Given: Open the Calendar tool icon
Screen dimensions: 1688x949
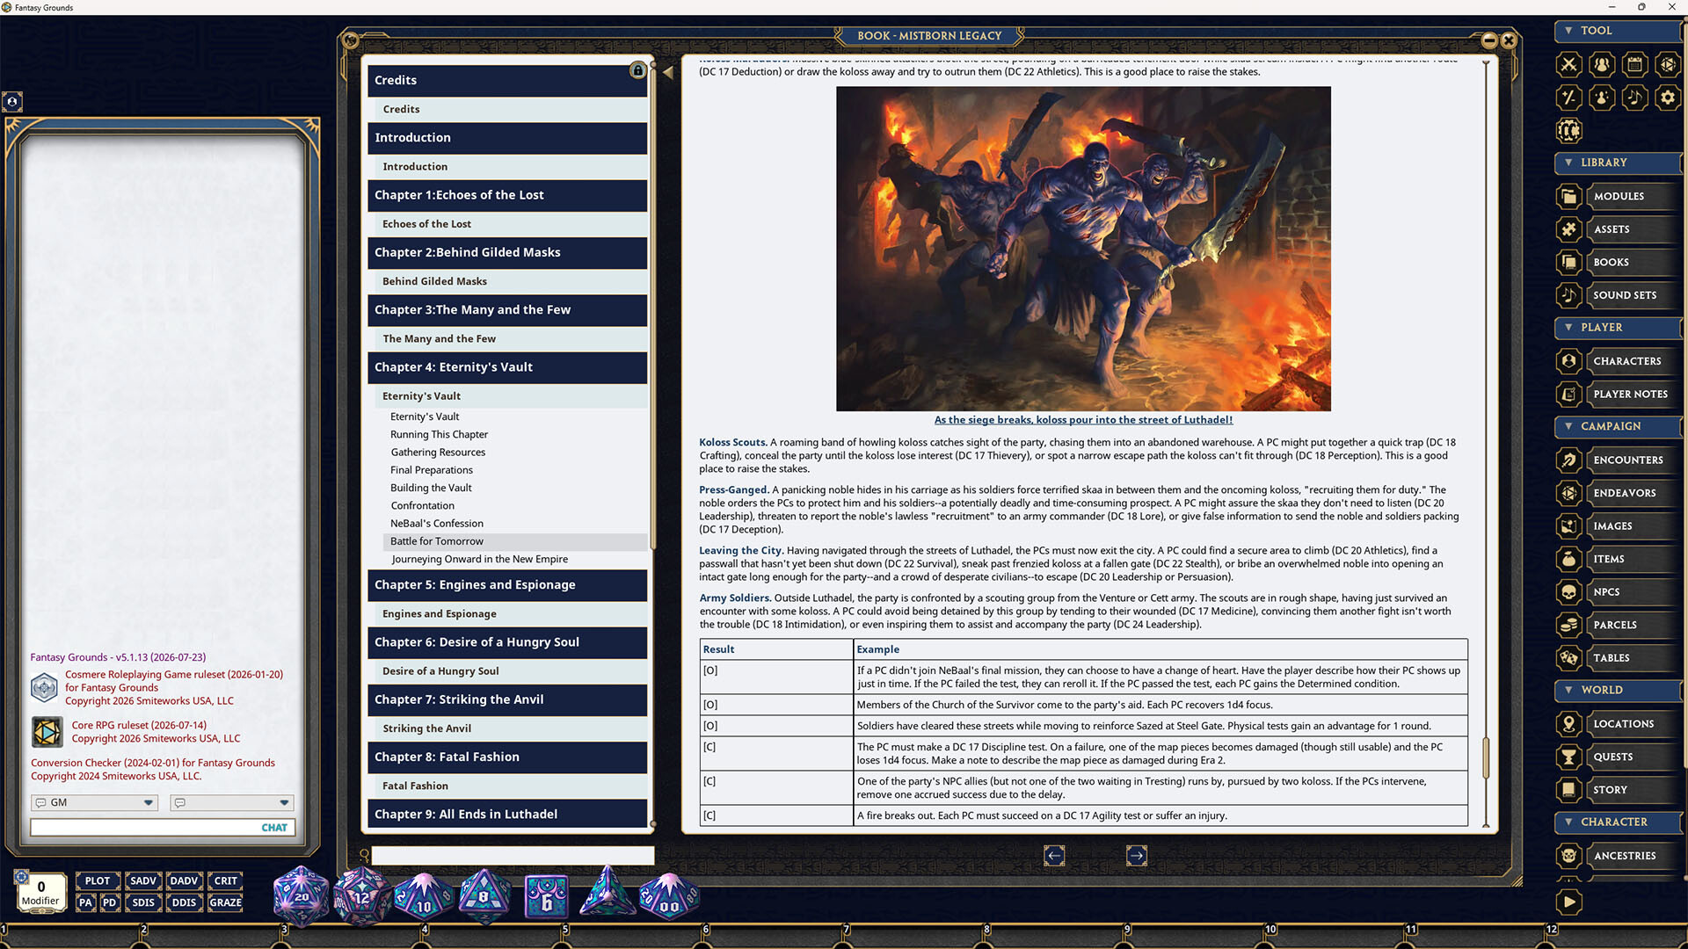Looking at the screenshot, I should 1634,64.
